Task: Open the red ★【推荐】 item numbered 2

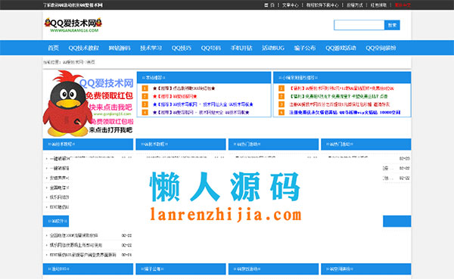Action: (x=175, y=96)
